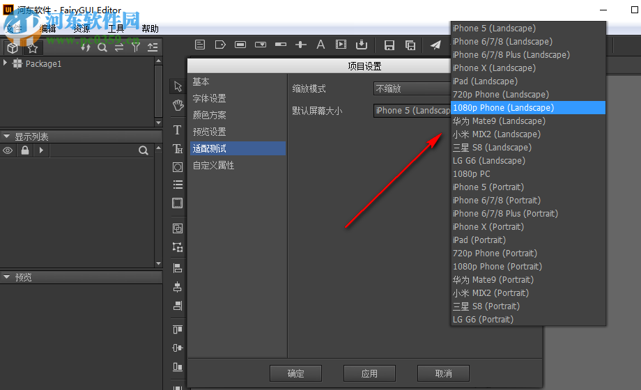Choose 小米 MIX2 (Portrait) option
Viewport: 641px width, 390px height.
coord(527,292)
